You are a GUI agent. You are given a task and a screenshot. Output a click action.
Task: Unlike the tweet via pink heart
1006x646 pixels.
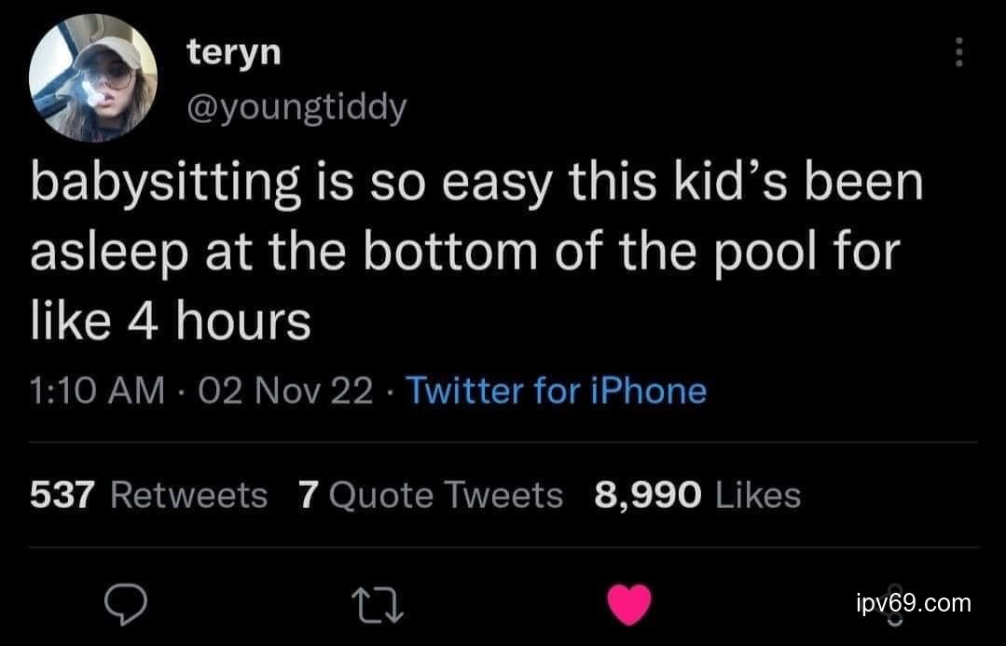pyautogui.click(x=628, y=606)
